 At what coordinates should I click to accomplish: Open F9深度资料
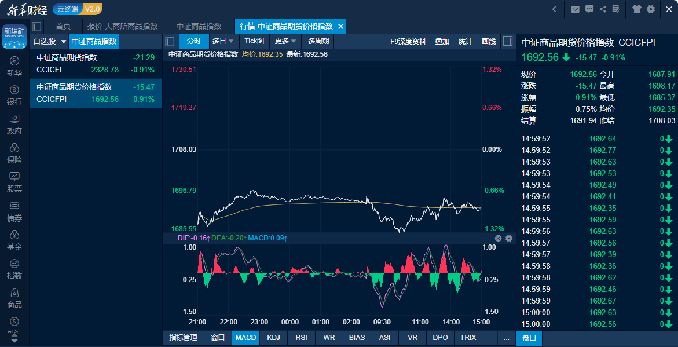(408, 42)
